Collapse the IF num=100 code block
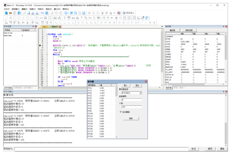This screenshot has height=155, width=231. [47, 77]
